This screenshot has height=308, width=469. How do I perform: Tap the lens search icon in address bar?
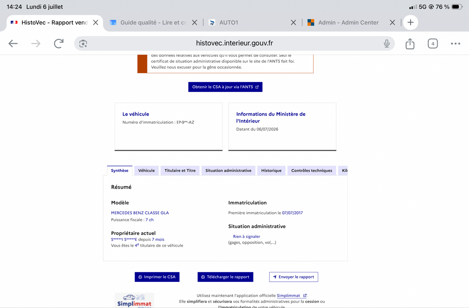coord(83,43)
